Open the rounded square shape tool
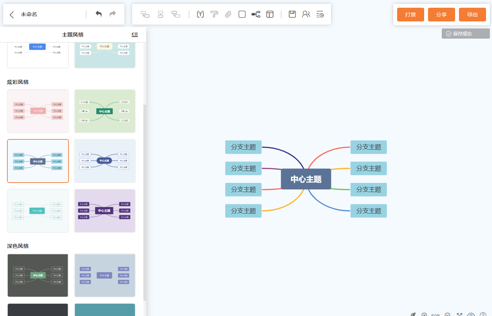The height and width of the screenshot is (316, 492). 242,14
